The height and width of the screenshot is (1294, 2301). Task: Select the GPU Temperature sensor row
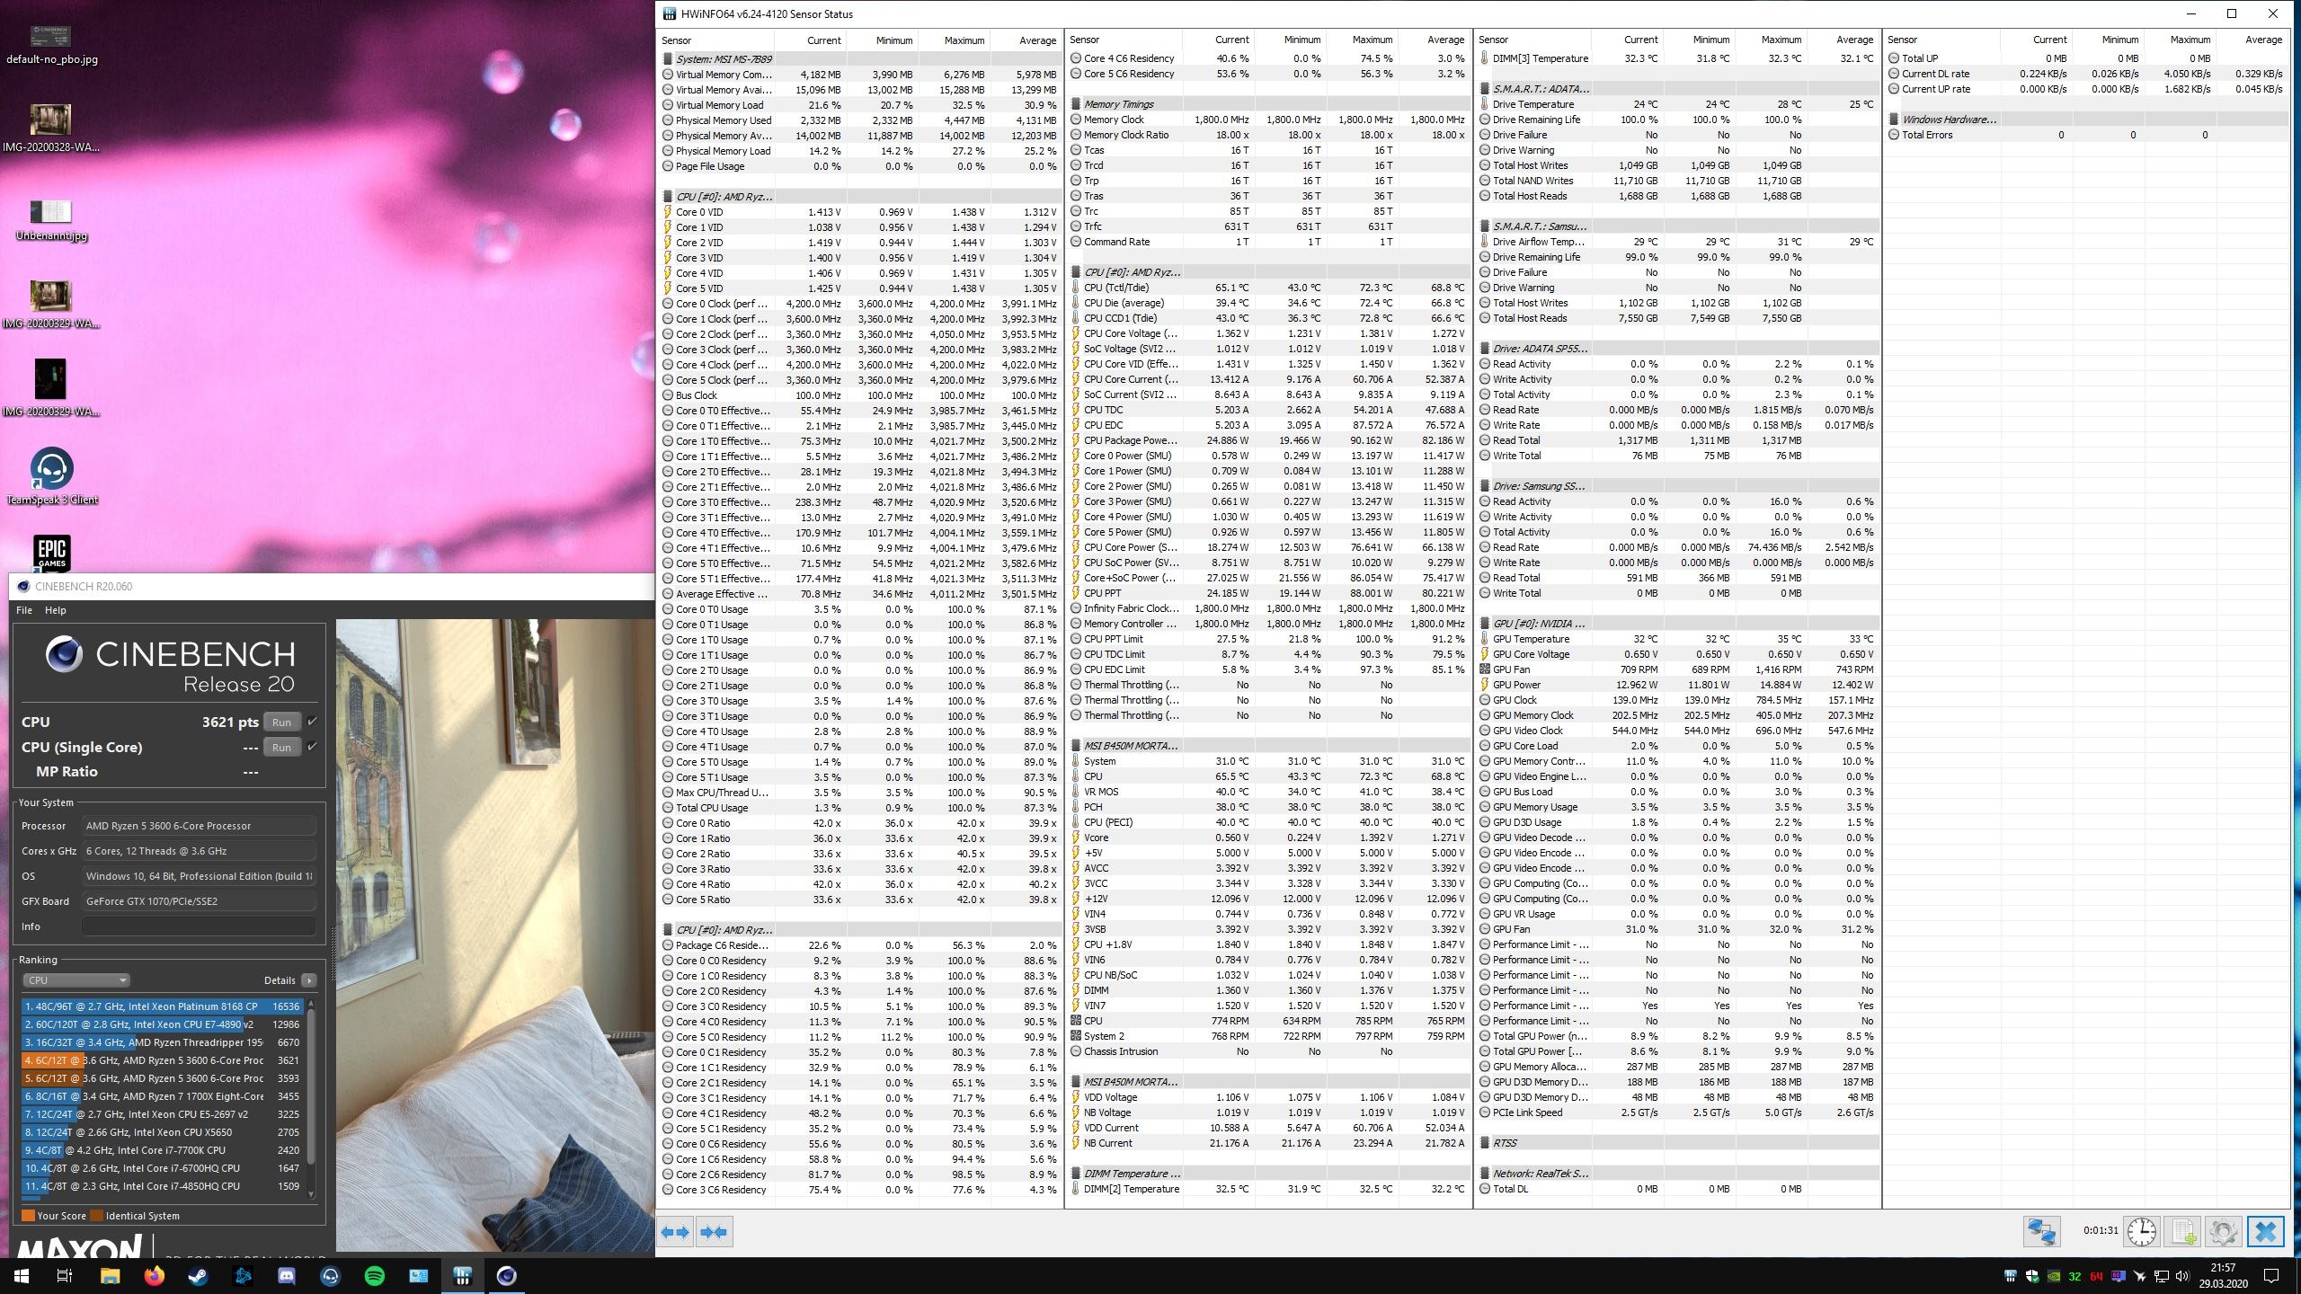pyautogui.click(x=1677, y=639)
